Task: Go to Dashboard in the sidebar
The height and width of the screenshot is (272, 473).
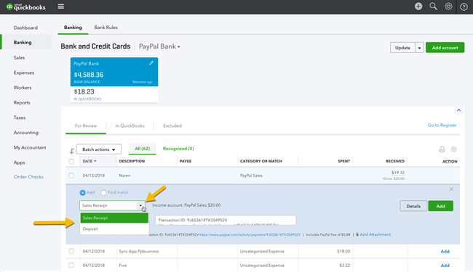Action: [x=25, y=28]
